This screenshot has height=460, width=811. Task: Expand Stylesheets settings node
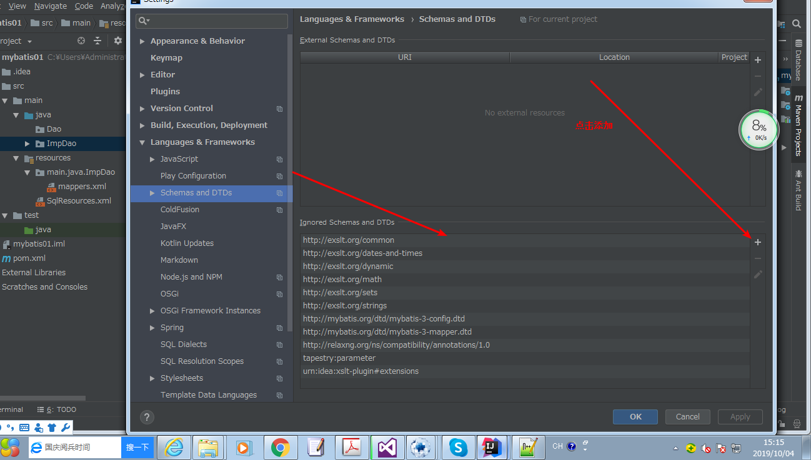coord(152,378)
